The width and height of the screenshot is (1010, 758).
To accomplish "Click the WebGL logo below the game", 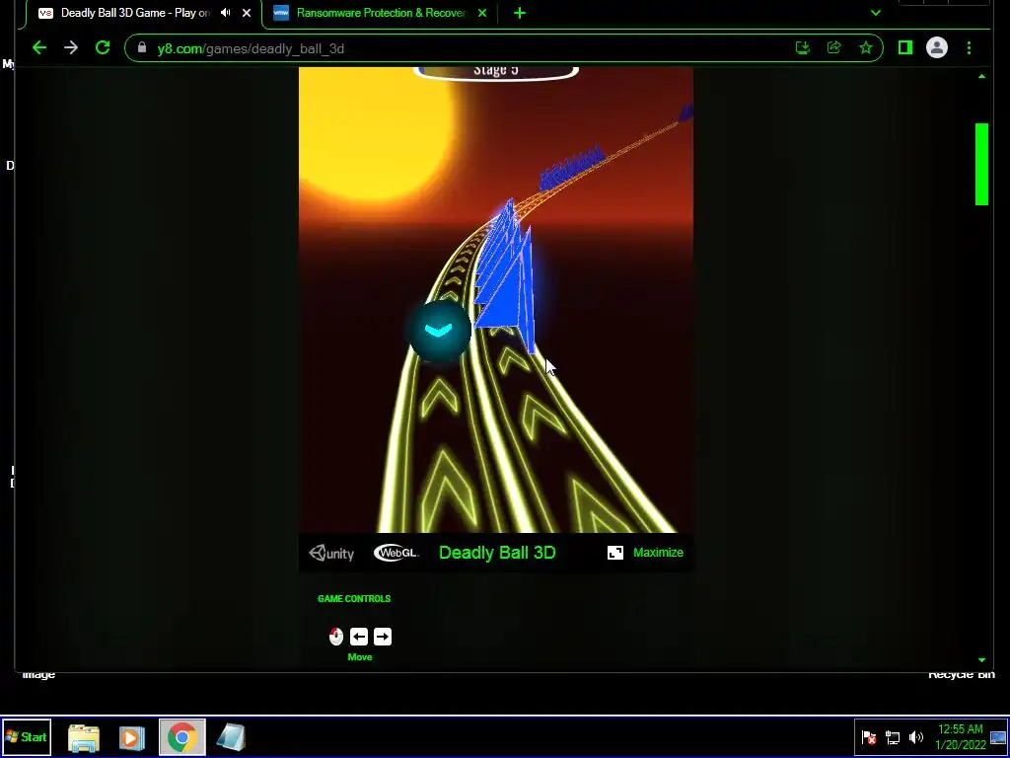I will 396,553.
